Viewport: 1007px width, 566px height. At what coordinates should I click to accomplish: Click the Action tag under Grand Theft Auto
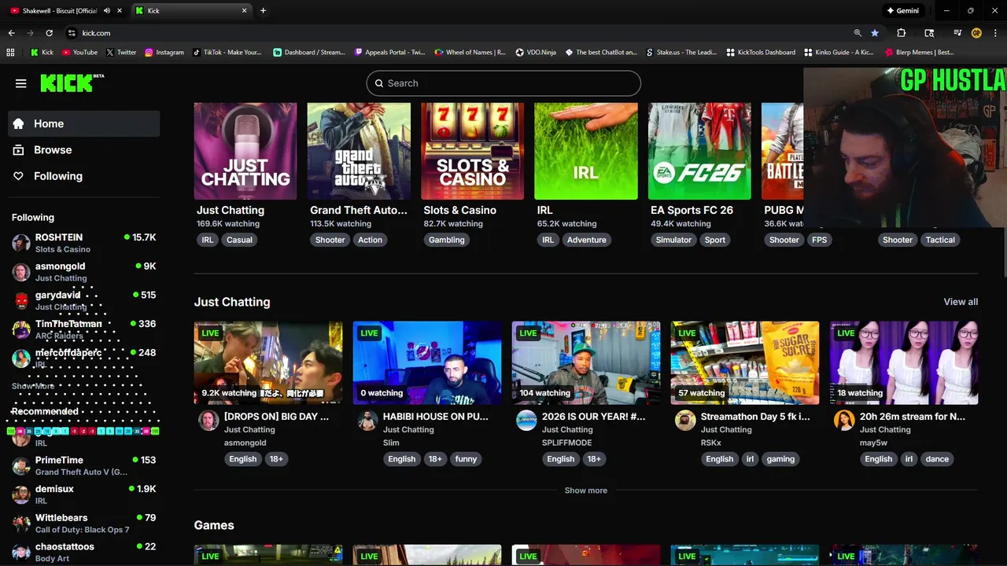click(x=370, y=240)
